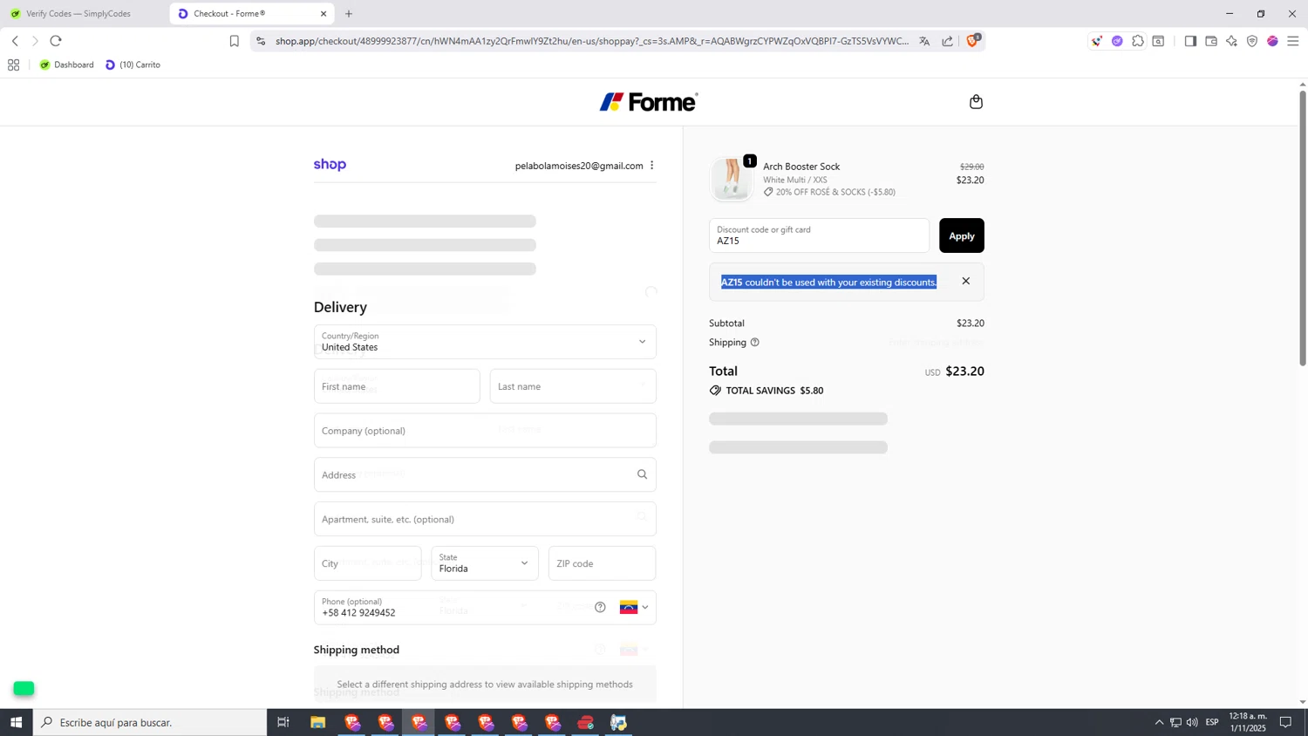Open Task View in the taskbar
Viewport: 1308px width, 736px height.
(x=283, y=722)
